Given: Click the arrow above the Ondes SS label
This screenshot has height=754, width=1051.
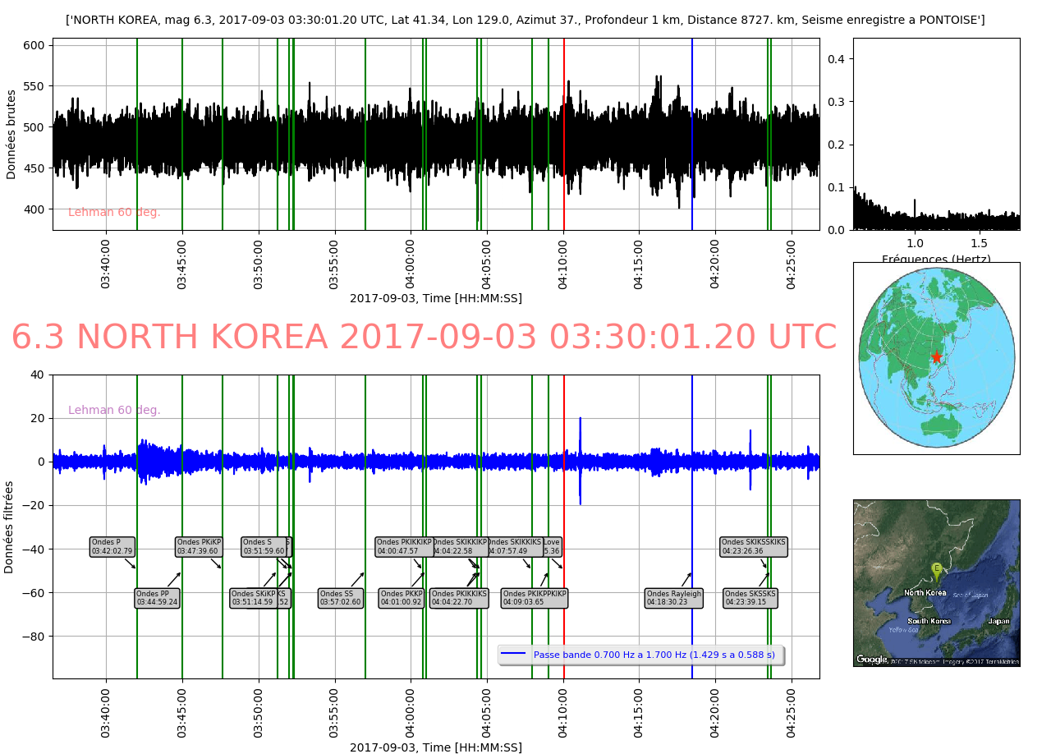Looking at the screenshot, I should pos(357,579).
